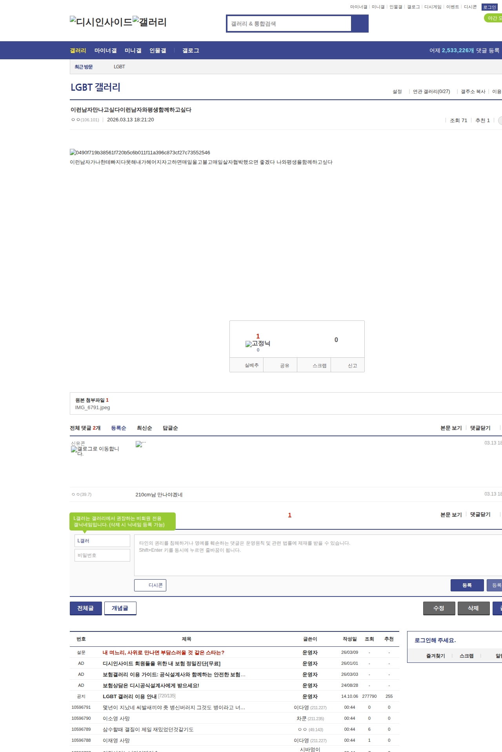Click the DCInside logo image
502x752 pixels.
(101, 22)
